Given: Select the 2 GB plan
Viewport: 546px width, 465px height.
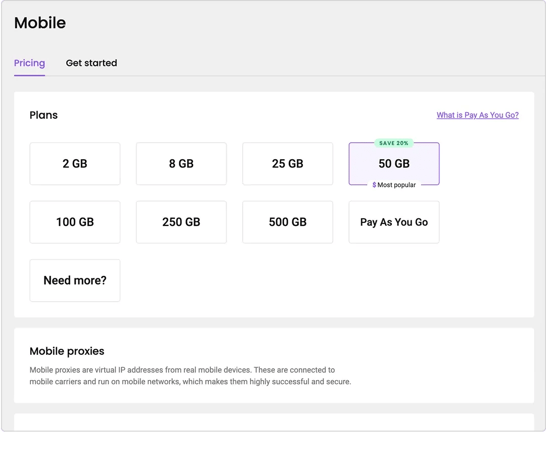Looking at the screenshot, I should [x=75, y=164].
